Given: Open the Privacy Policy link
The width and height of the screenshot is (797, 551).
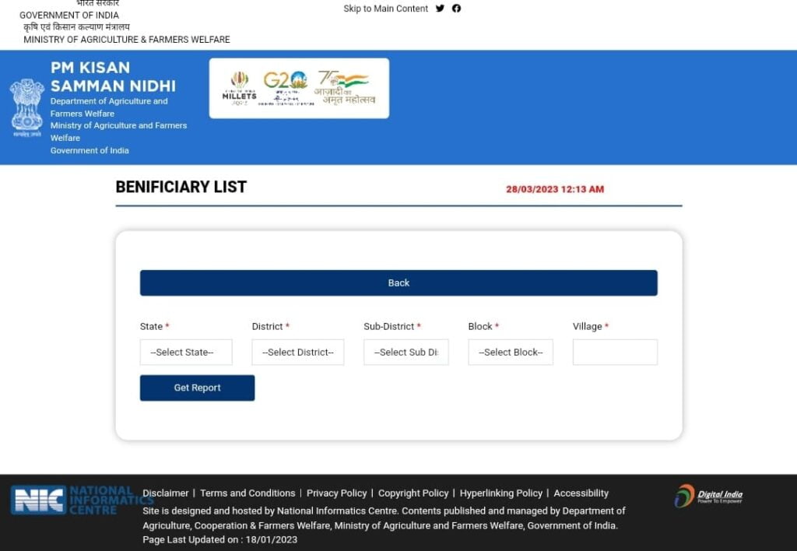Looking at the screenshot, I should pos(336,493).
